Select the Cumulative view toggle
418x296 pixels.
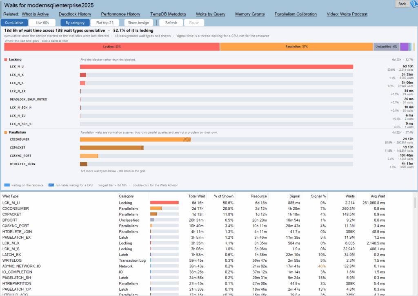tap(14, 22)
